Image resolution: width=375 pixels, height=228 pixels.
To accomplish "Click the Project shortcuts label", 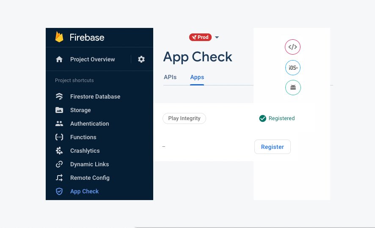I will [x=74, y=80].
